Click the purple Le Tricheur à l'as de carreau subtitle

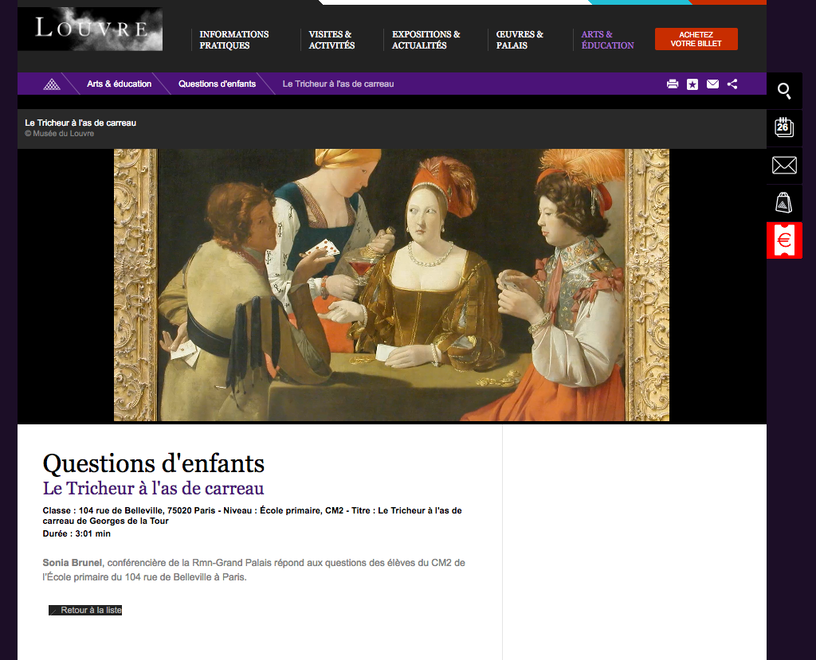pos(154,488)
